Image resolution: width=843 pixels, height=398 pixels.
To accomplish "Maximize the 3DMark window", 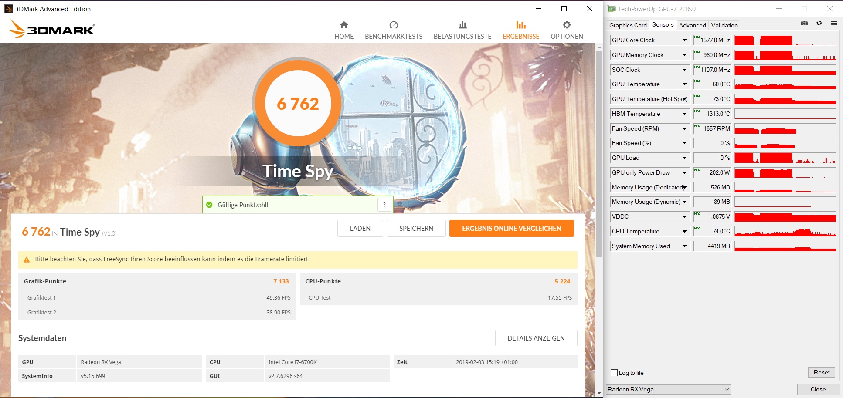I will tap(564, 9).
